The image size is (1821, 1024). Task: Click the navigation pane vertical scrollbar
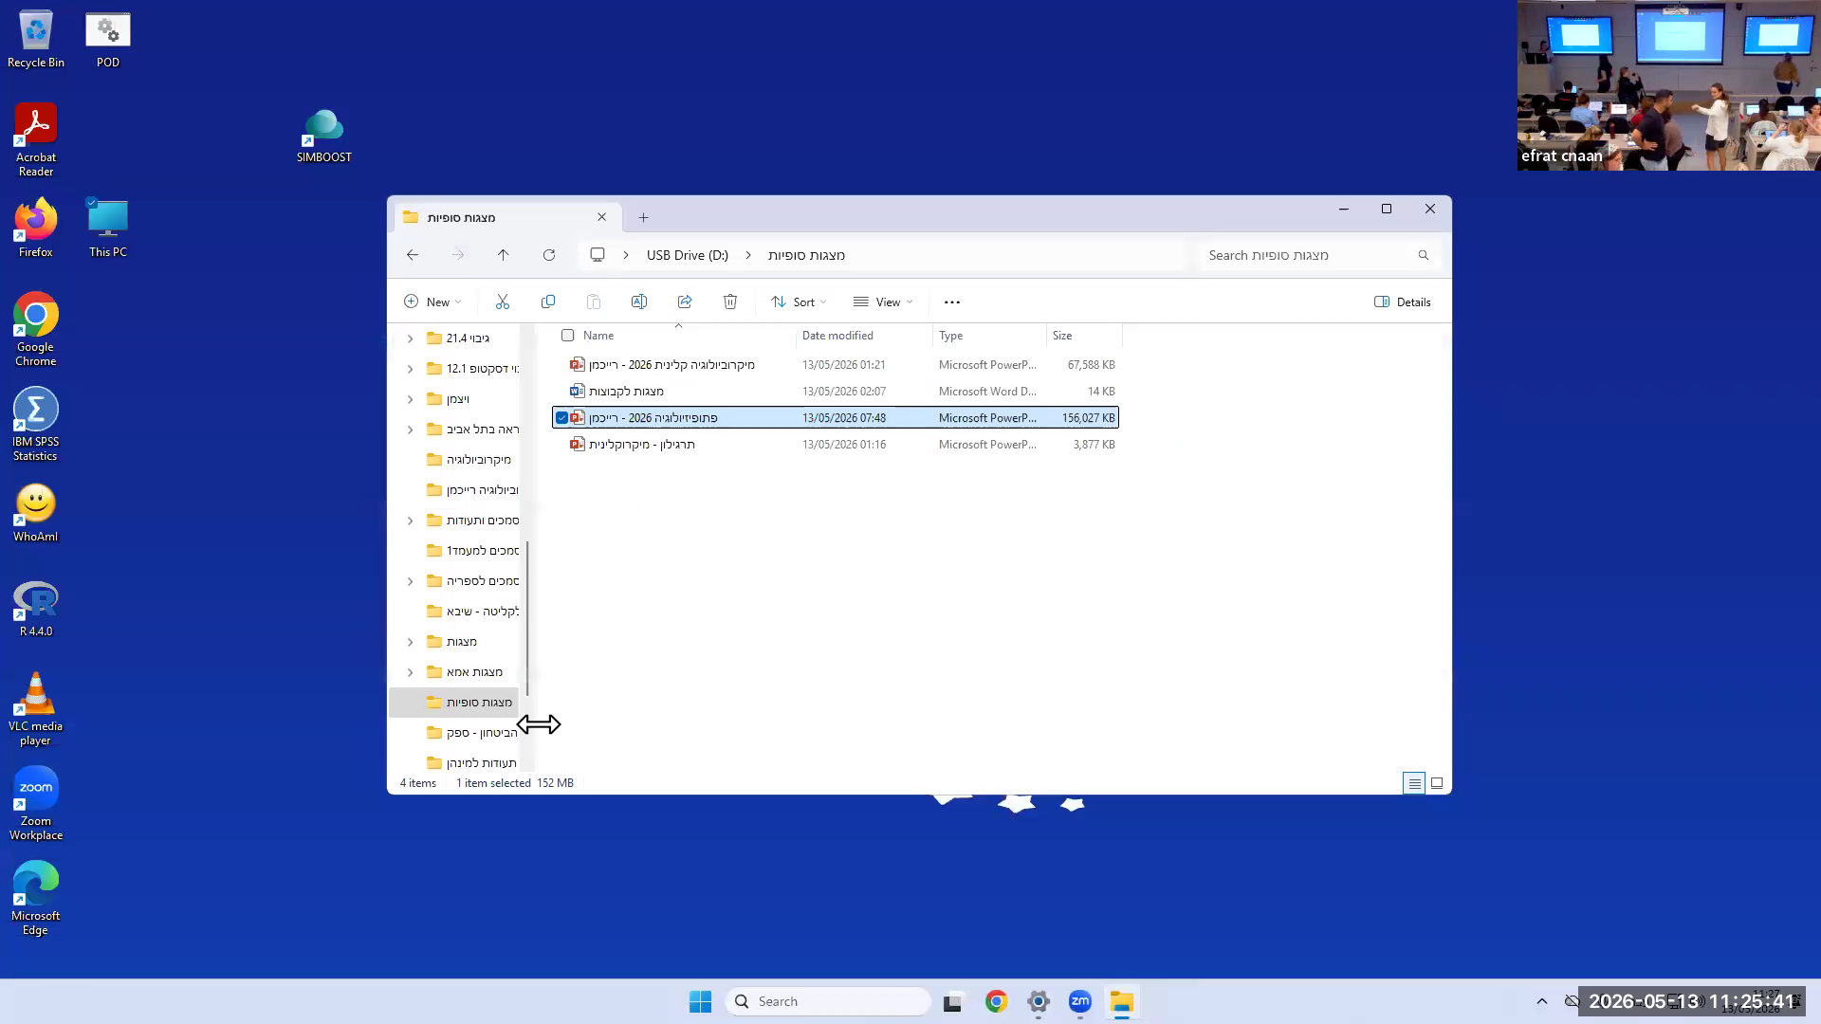point(527,618)
